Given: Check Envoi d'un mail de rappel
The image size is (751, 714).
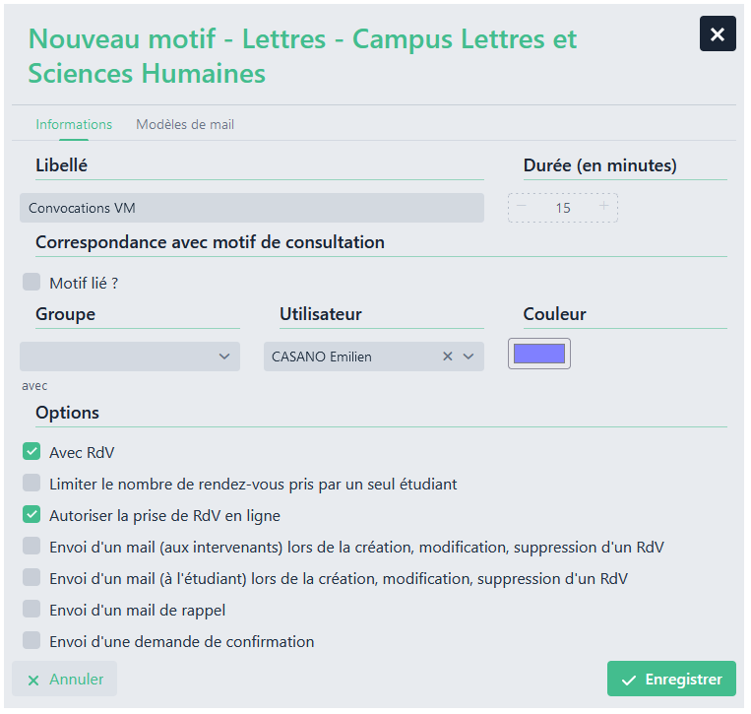Looking at the screenshot, I should [31, 610].
